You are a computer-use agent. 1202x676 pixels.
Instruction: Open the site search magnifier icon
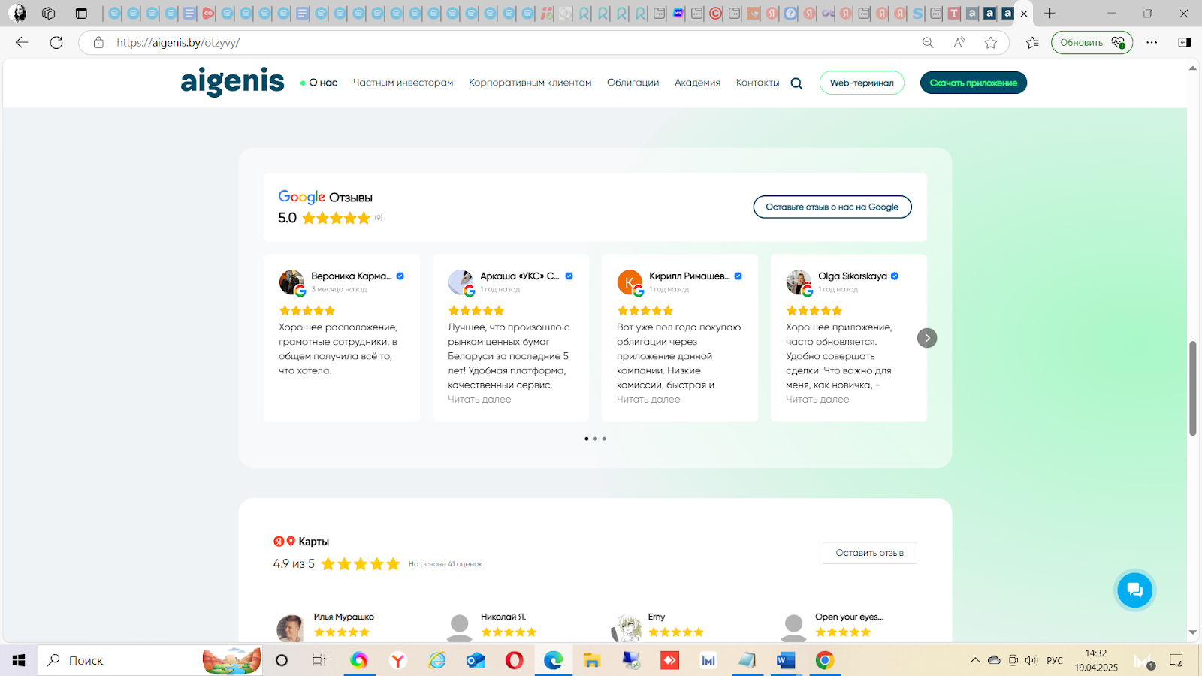click(x=796, y=83)
